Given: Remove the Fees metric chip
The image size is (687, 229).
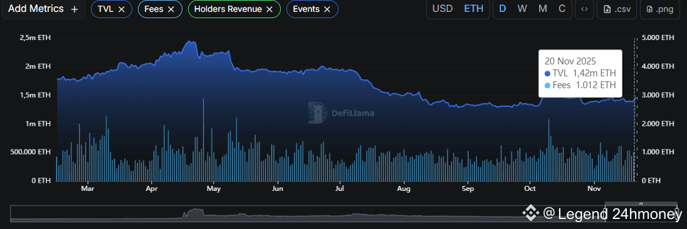Looking at the screenshot, I should (171, 9).
